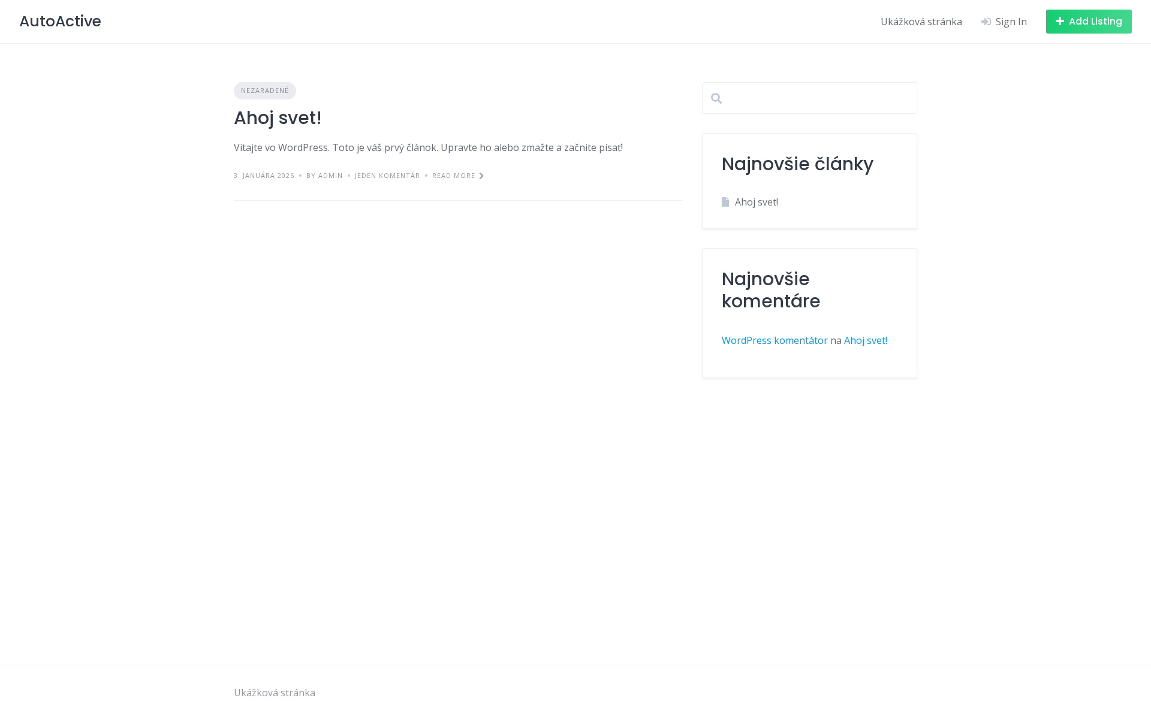Screen dimensions: 1151x719
Task: Open Ahoj svet! from Najnovšie články
Action: [x=757, y=202]
